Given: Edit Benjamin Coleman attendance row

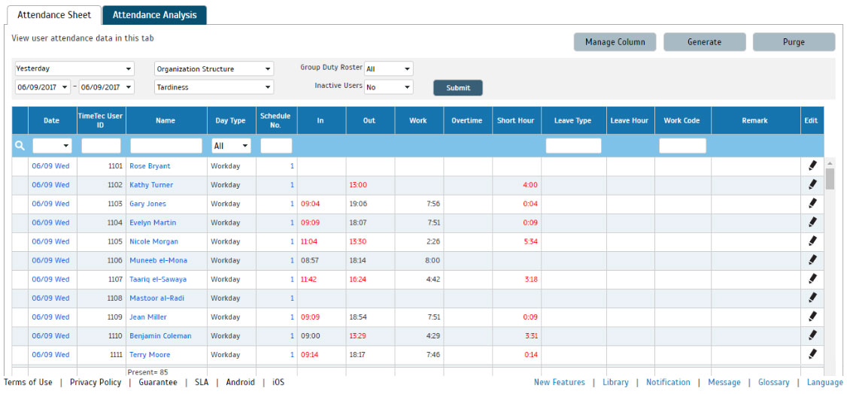Looking at the screenshot, I should coord(812,335).
